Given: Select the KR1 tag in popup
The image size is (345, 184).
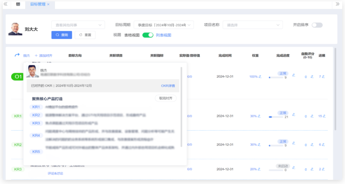Looking at the screenshot, I should [36, 107].
